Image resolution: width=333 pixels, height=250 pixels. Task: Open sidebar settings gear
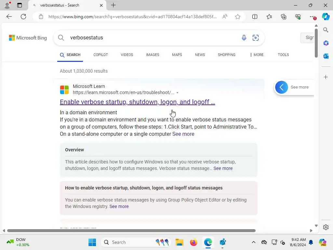pyautogui.click(x=326, y=227)
